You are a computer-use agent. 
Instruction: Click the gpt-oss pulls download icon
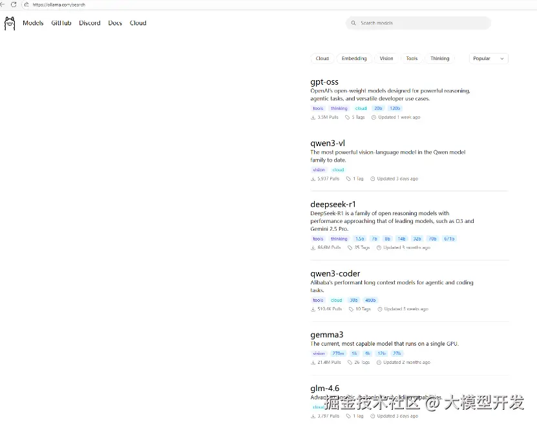coord(313,117)
